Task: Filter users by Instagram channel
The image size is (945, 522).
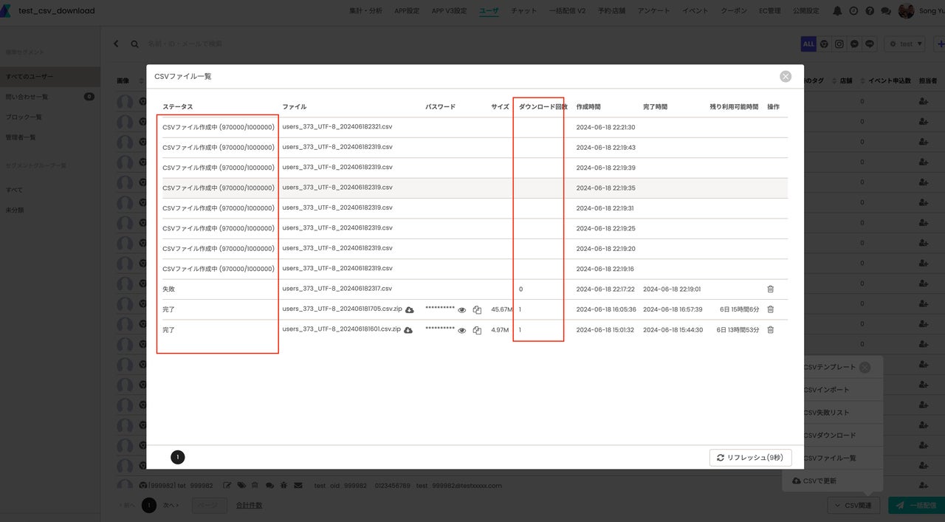Action: tap(839, 44)
